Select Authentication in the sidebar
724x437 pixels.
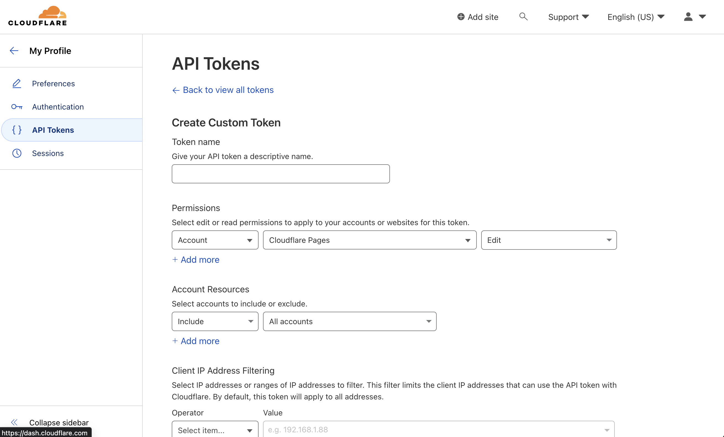[58, 107]
